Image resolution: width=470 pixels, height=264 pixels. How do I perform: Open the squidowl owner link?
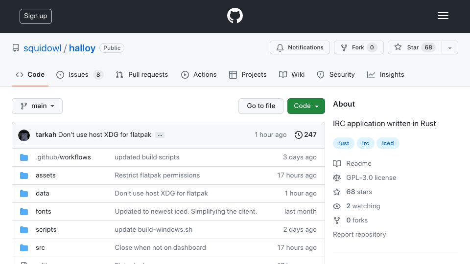coord(42,48)
